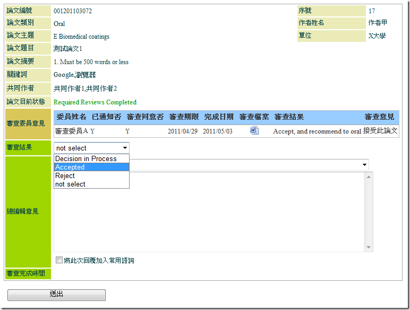Click 'Accept, and recommend to oral' result text

[317, 131]
